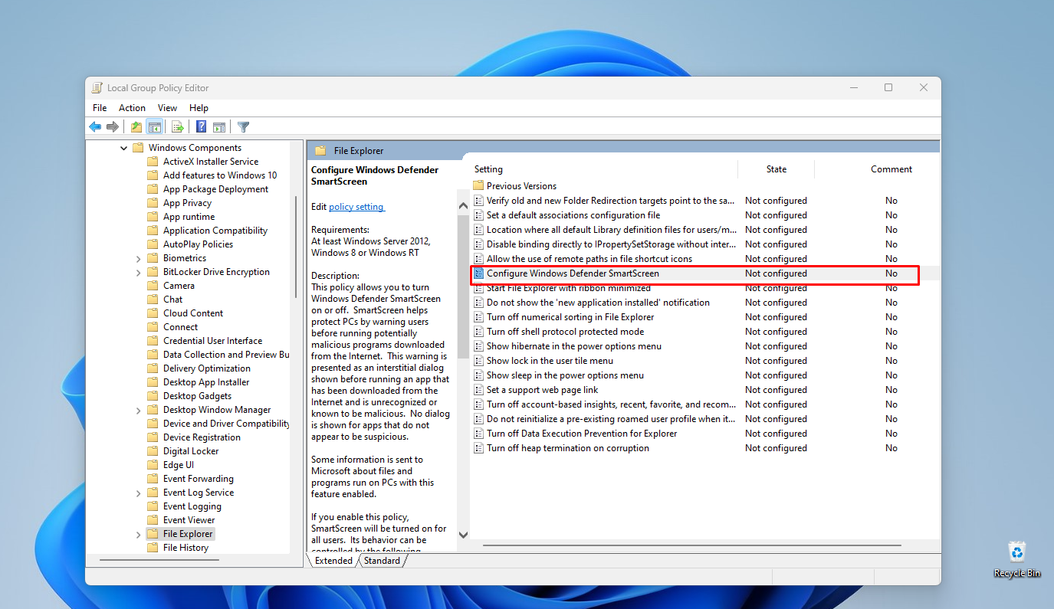Switch to the Standard tab
1054x609 pixels.
(382, 561)
